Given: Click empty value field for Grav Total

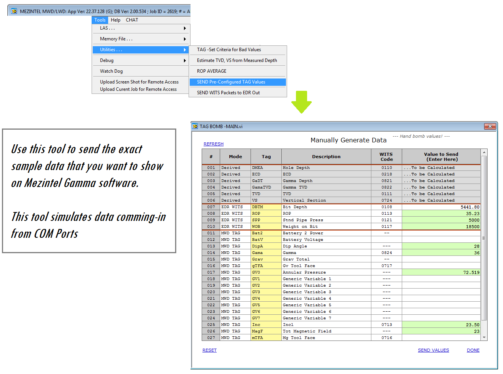Looking at the screenshot, I should [441, 259].
